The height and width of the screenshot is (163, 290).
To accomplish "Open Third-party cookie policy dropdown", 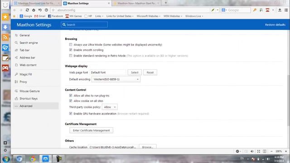I will [x=110, y=107].
